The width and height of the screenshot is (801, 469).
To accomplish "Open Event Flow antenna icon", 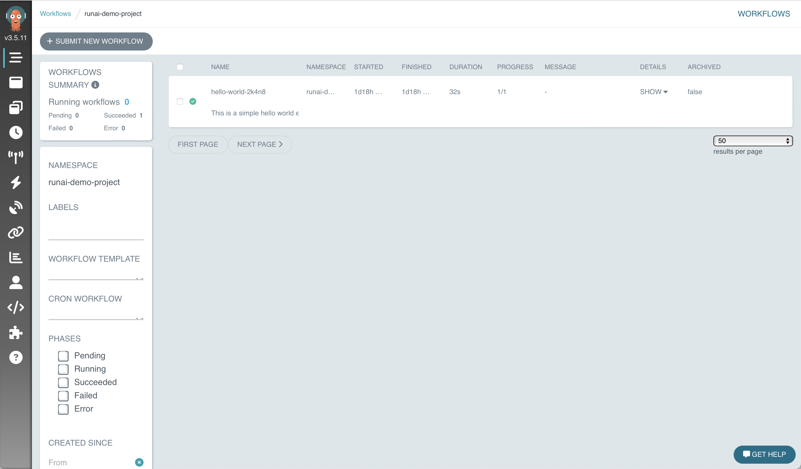I will [x=16, y=157].
